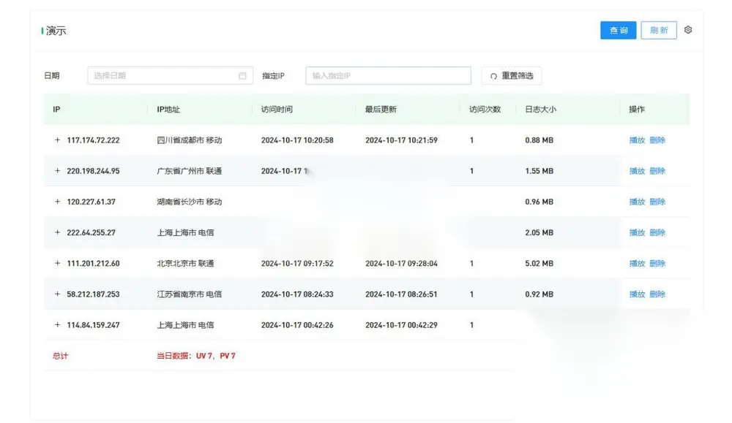The width and height of the screenshot is (732, 423).
Task: Select IP text 220.198.244.95
Action: pos(94,171)
